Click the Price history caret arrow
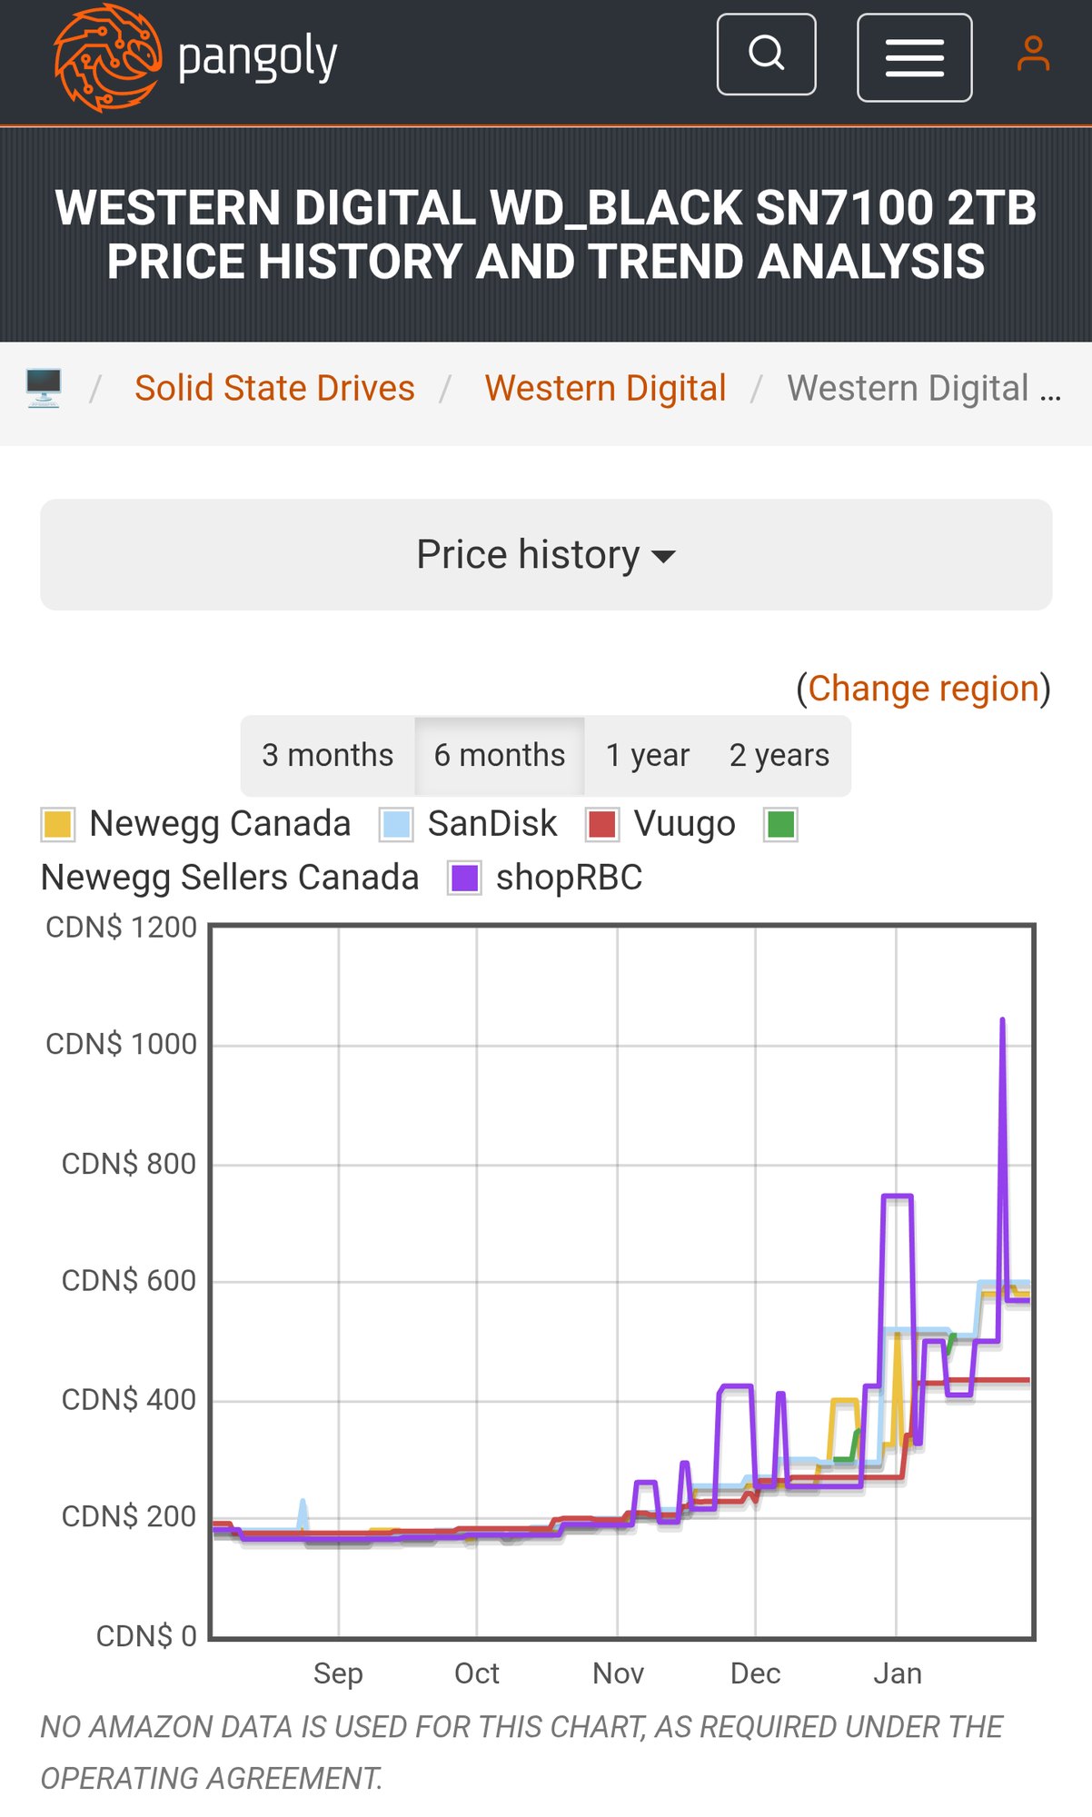1092x1817 pixels. coord(664,557)
